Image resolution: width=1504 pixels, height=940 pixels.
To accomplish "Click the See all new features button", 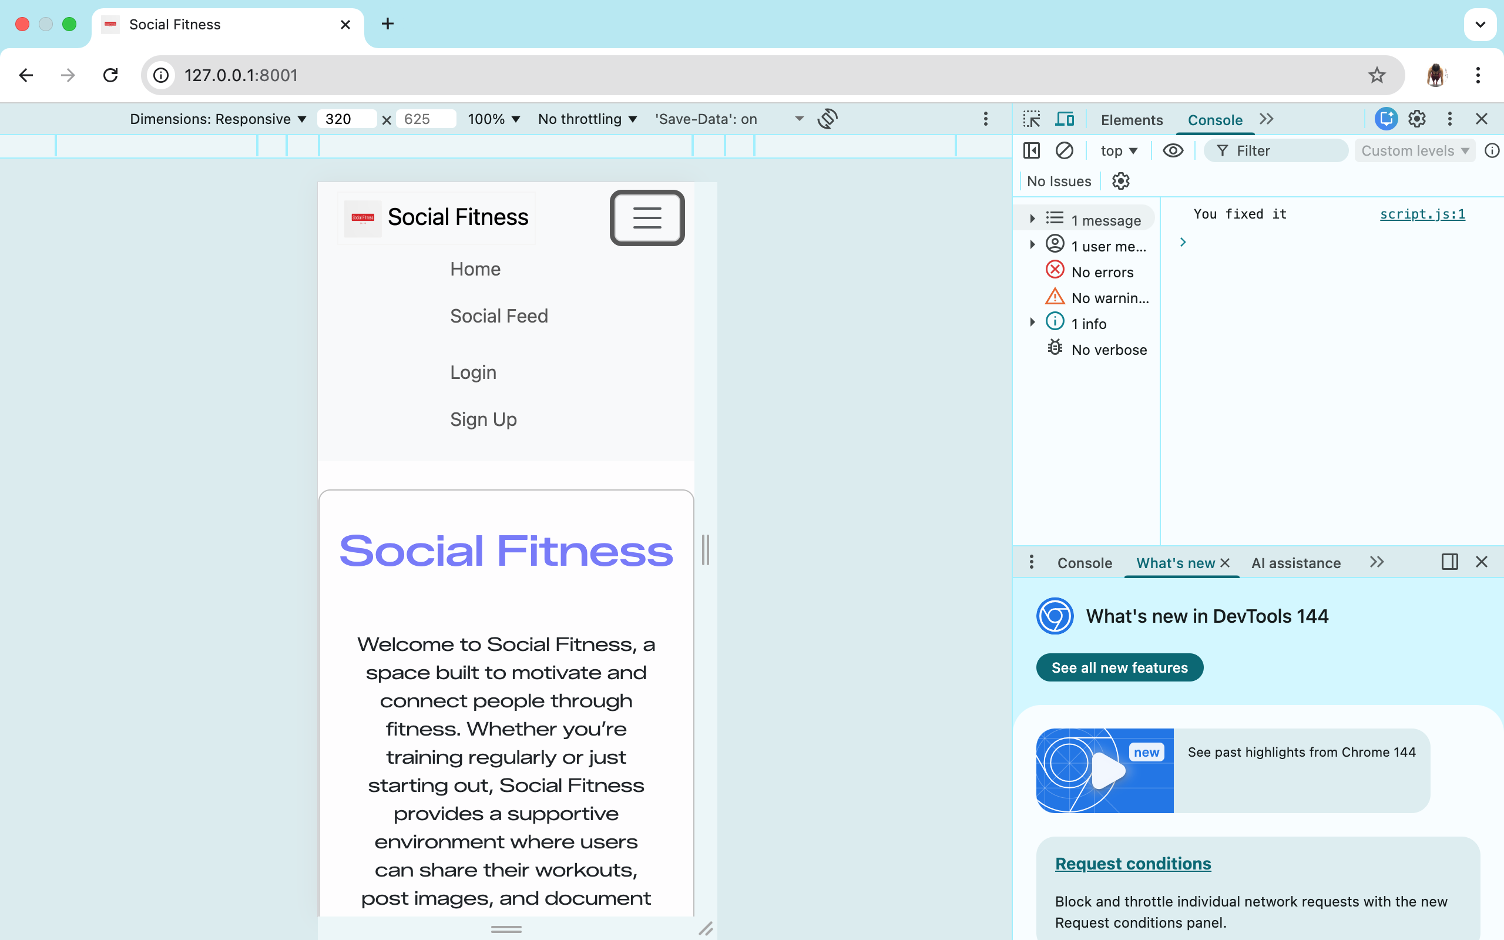I will [x=1119, y=667].
